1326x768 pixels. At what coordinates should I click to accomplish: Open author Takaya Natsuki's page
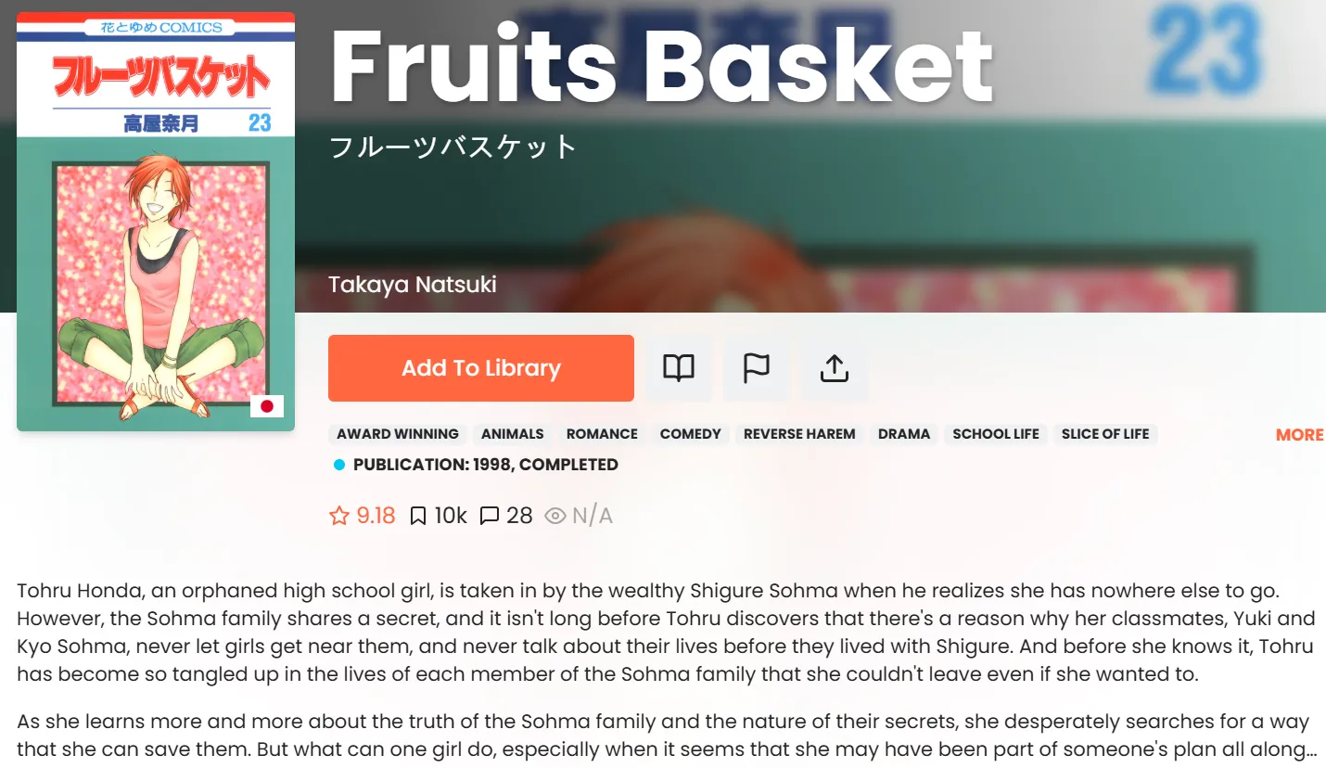413,284
